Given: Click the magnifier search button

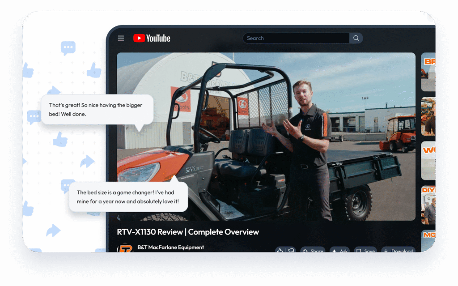Looking at the screenshot, I should (x=356, y=38).
